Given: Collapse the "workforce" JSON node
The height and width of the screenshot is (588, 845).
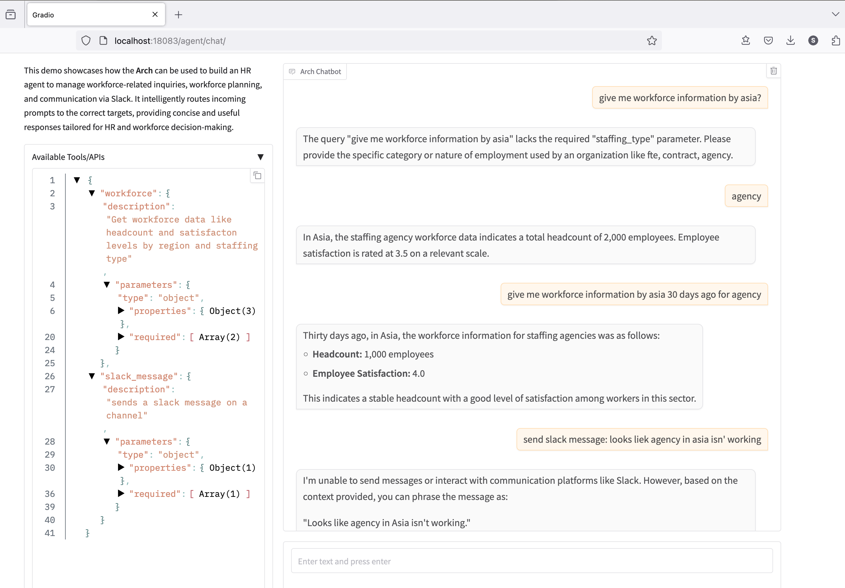Looking at the screenshot, I should click(x=92, y=193).
